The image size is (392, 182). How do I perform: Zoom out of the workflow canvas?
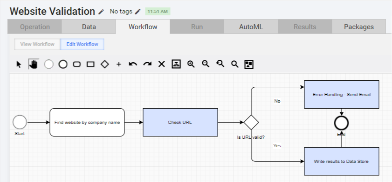pyautogui.click(x=206, y=64)
